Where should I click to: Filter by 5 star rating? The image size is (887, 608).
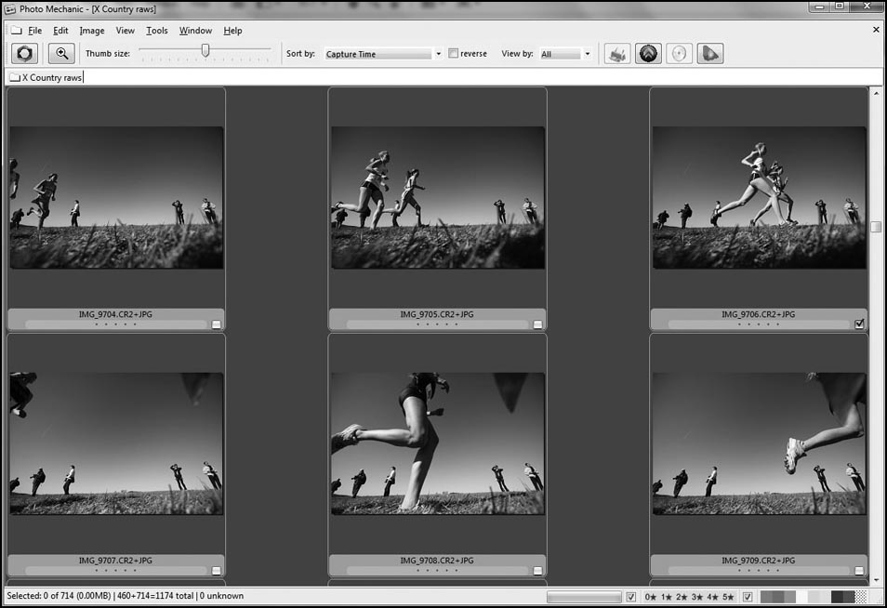coord(728,597)
